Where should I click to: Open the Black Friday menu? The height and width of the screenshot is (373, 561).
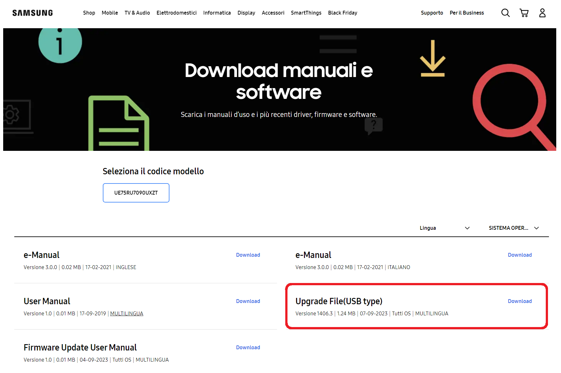click(x=343, y=13)
